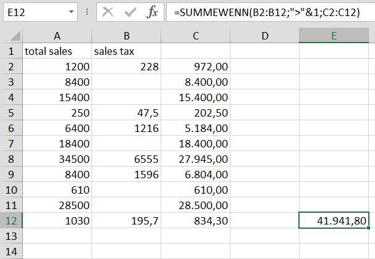The image size is (375, 259).
Task: Select column D header
Action: [265, 36]
